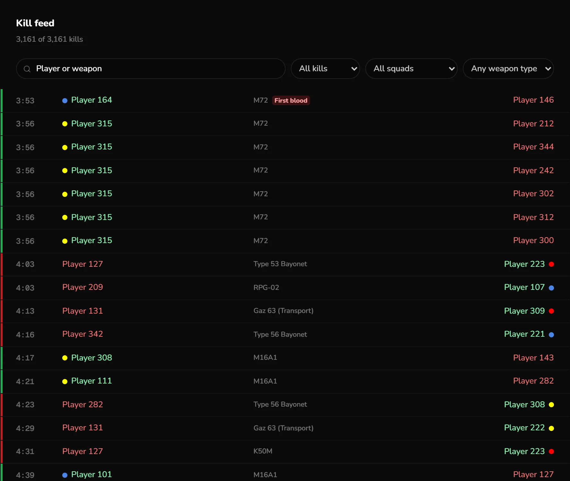Screen dimensions: 570x481
Task: Open victim Player 212
Action: point(533,124)
